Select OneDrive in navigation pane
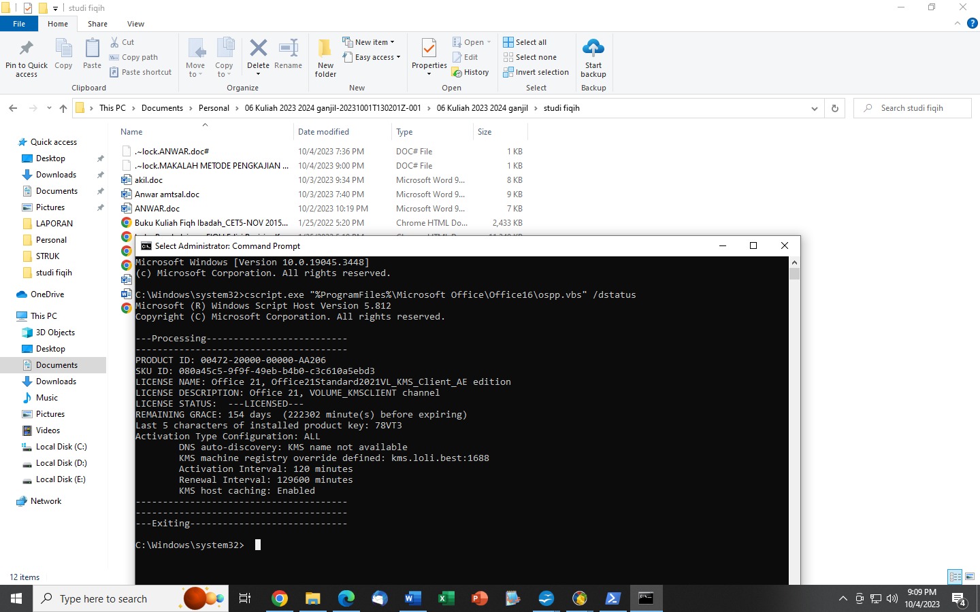The image size is (980, 612). [47, 294]
